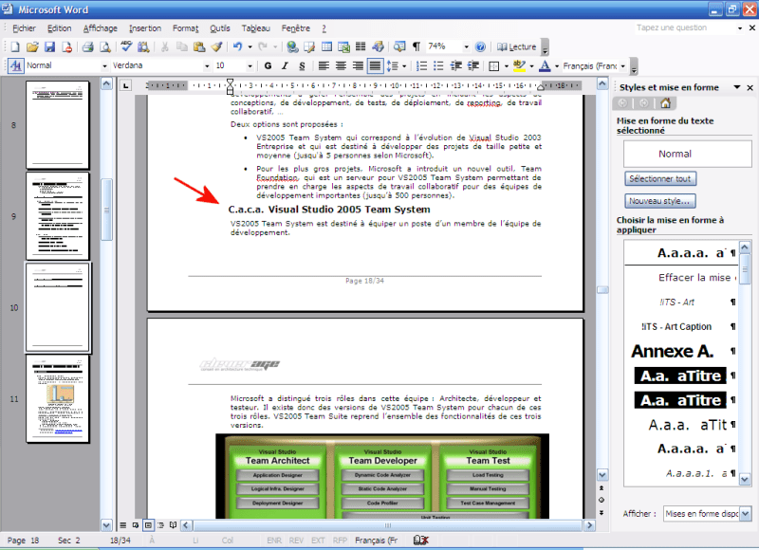Open the font size 10 dropdown
Viewport: 759px width, 550px height.
tap(250, 65)
